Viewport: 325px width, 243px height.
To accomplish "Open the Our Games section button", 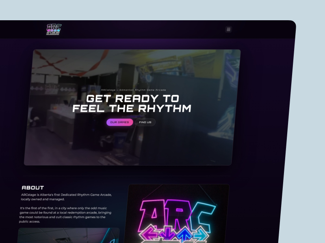I will pyautogui.click(x=119, y=122).
